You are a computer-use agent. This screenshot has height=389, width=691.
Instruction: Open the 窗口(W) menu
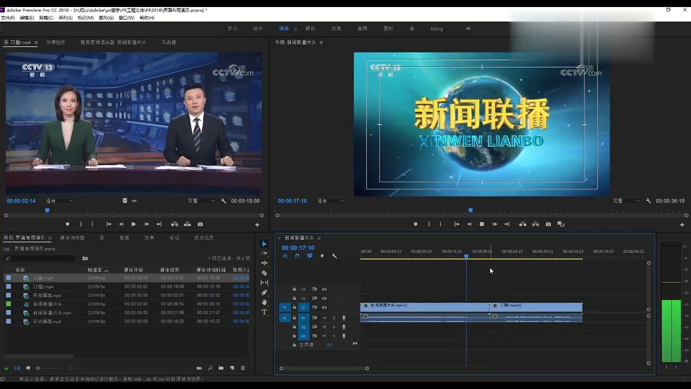pyautogui.click(x=126, y=18)
